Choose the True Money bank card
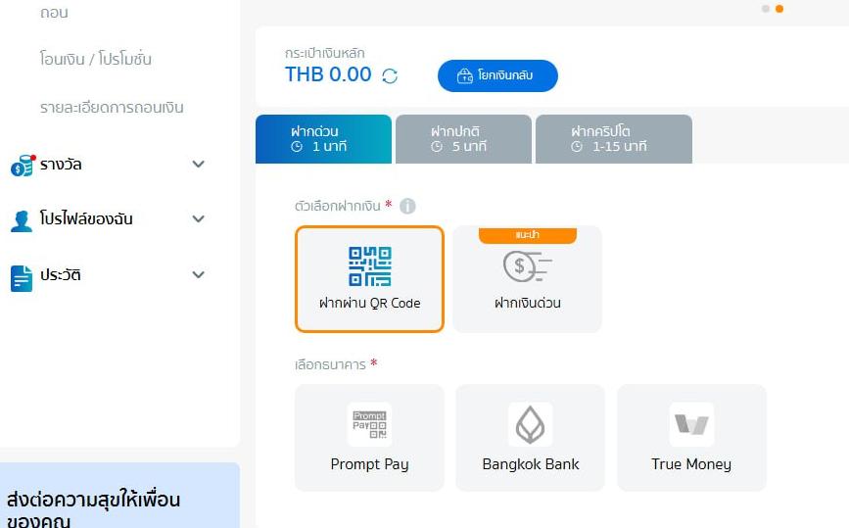Viewport: 849px width, 528px height. 691,437
